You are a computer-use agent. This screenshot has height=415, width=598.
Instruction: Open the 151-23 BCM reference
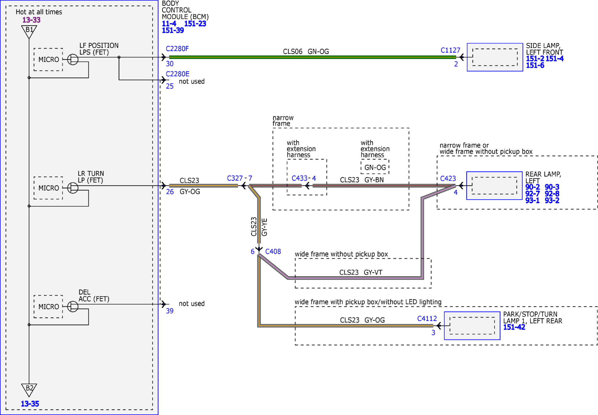[195, 24]
